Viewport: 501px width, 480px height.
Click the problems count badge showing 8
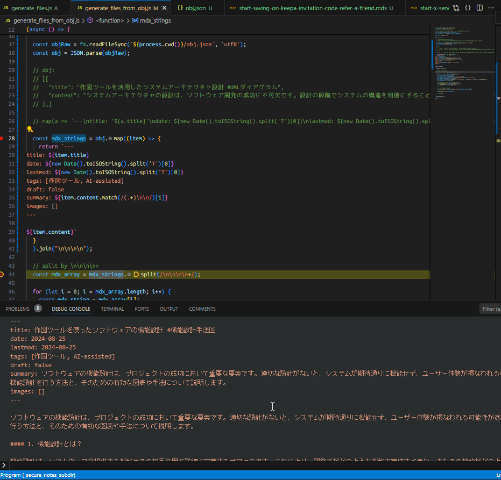pyautogui.click(x=38, y=309)
